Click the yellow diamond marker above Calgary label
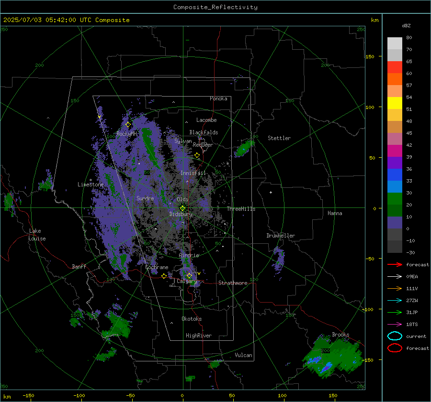Image resolution: width=431 pixels, height=402 pixels. [x=189, y=275]
